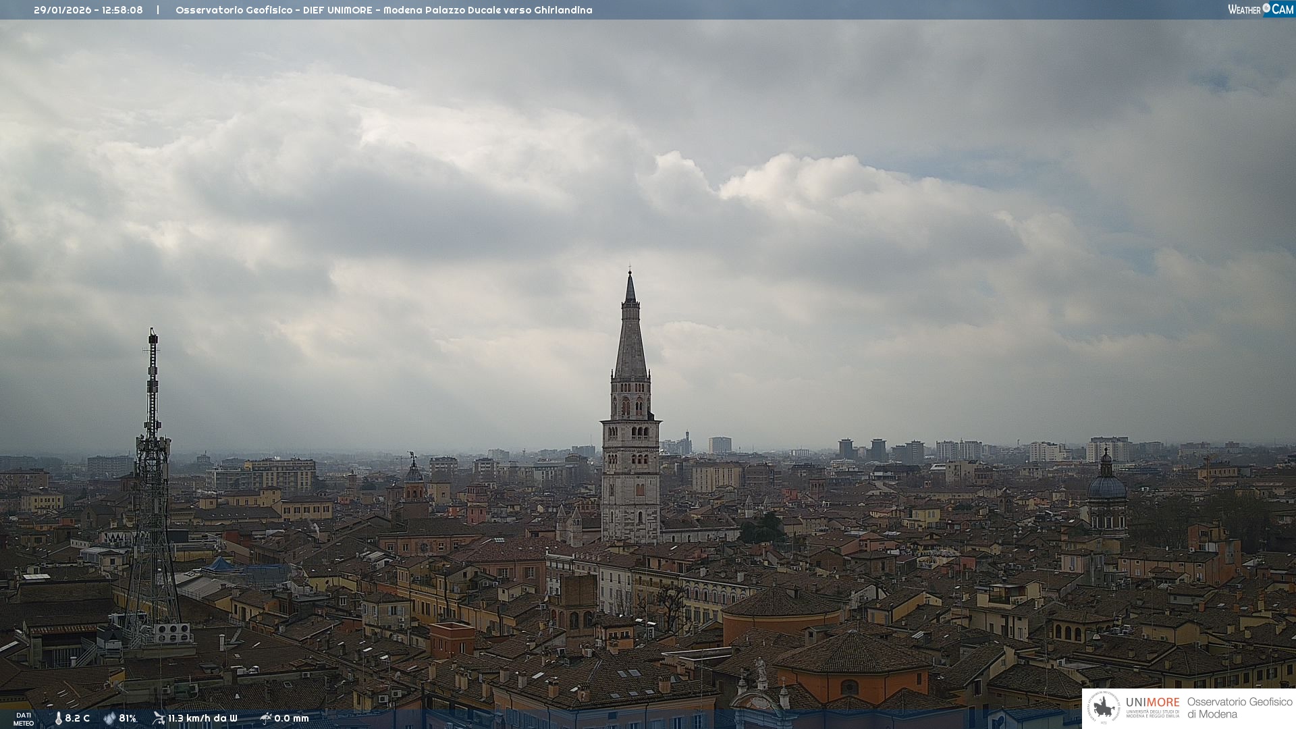
Task: Click the thermometer temperature icon
Action: click(x=58, y=719)
